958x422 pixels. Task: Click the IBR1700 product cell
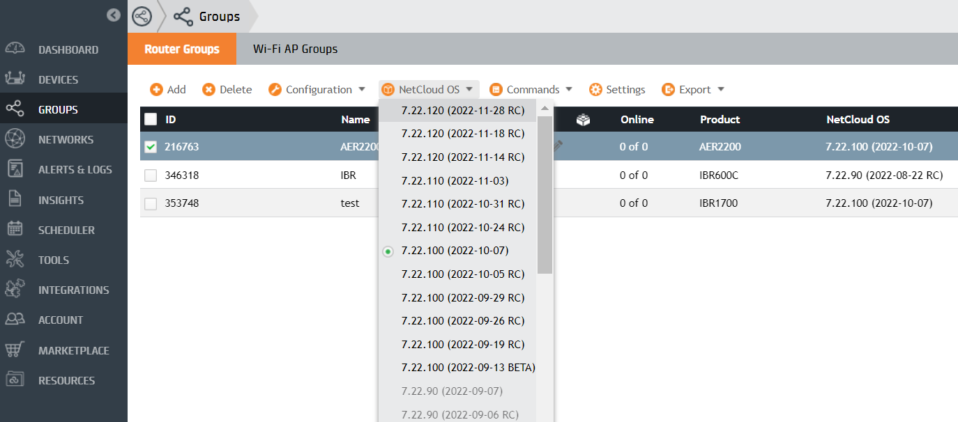click(718, 203)
